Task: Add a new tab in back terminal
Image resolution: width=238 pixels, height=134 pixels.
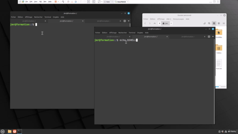Action: [125, 21]
